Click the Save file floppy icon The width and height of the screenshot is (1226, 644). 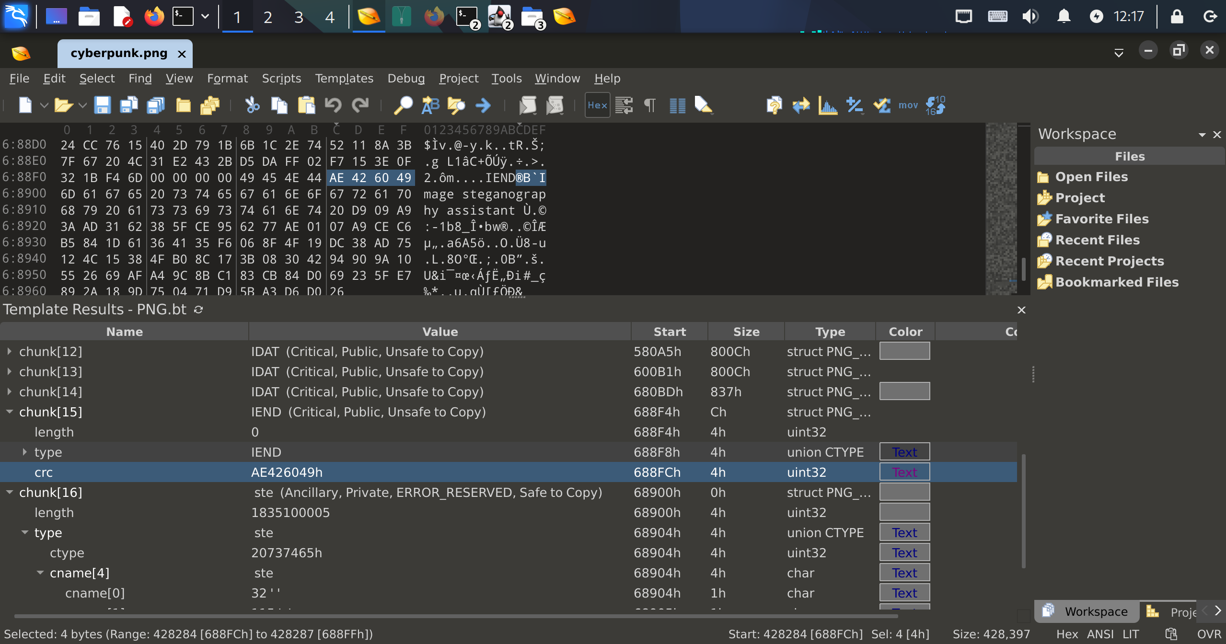102,105
